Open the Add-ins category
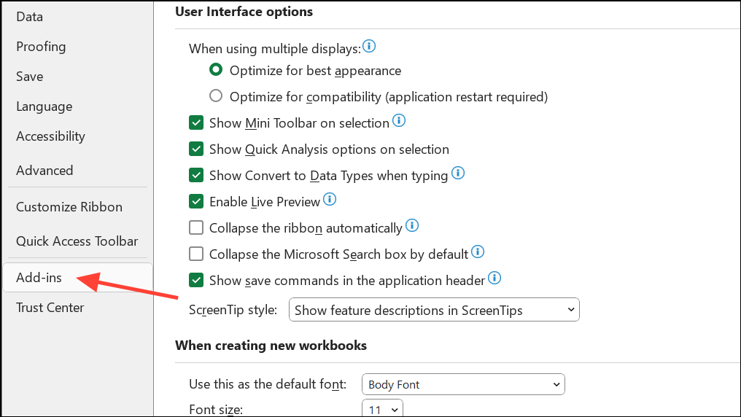The image size is (741, 417). click(x=39, y=278)
